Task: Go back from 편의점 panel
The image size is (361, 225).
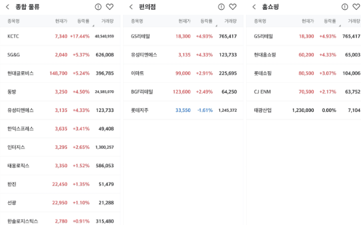Action: (x=131, y=7)
